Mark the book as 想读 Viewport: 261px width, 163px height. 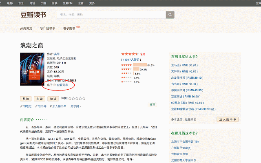pyautogui.click(x=26, y=99)
